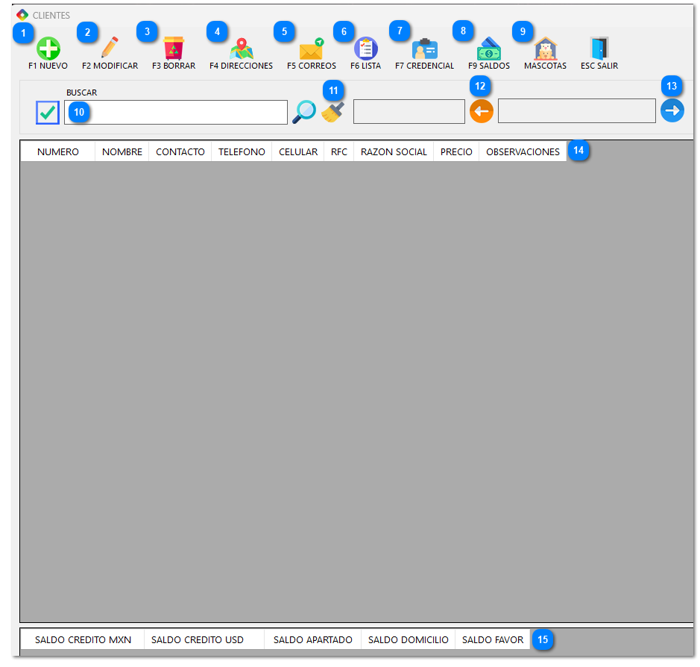The height and width of the screenshot is (667, 700).
Task: View F9 Saldos money icon
Action: (489, 49)
